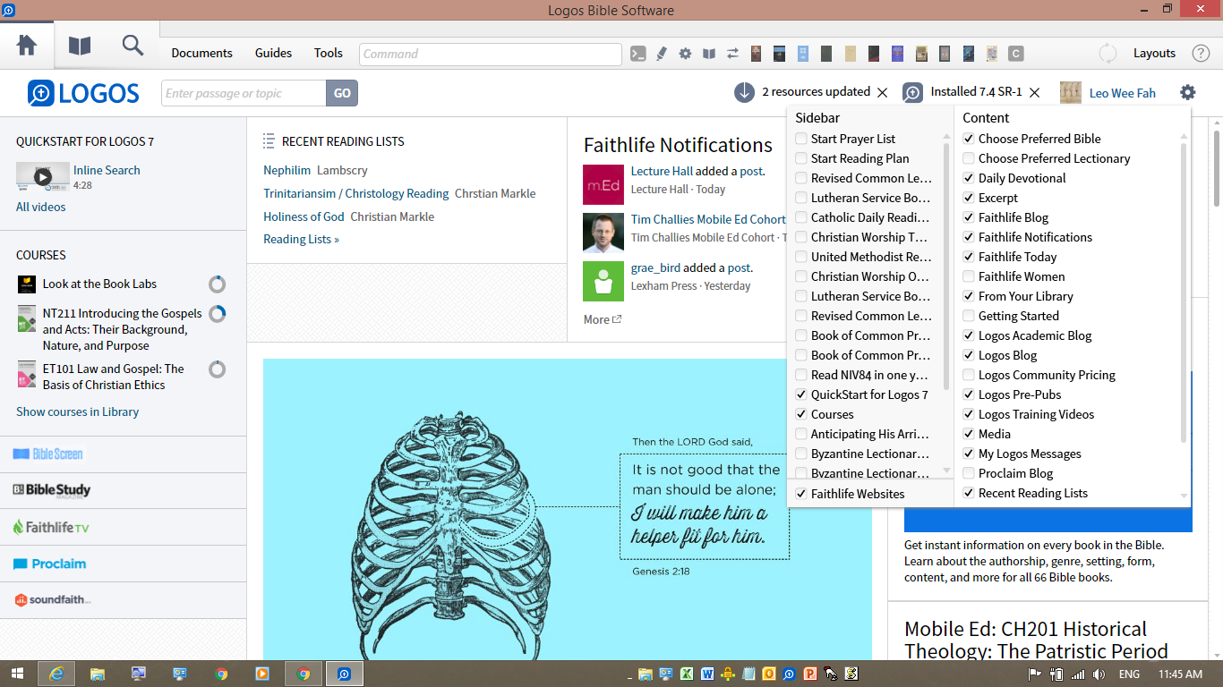Click progress ring for NT211 course

pyautogui.click(x=217, y=314)
